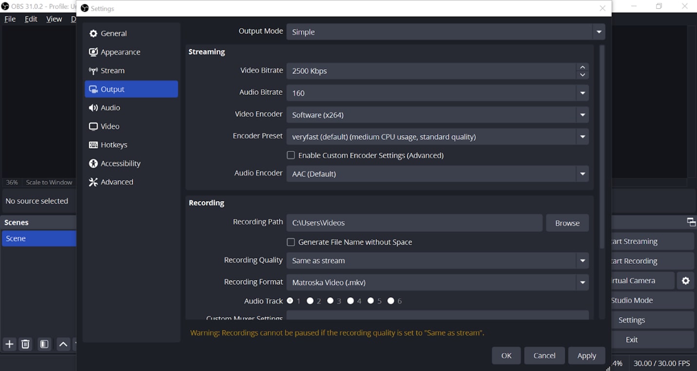
Task: Select audio track 3 radio button
Action: pyautogui.click(x=330, y=301)
